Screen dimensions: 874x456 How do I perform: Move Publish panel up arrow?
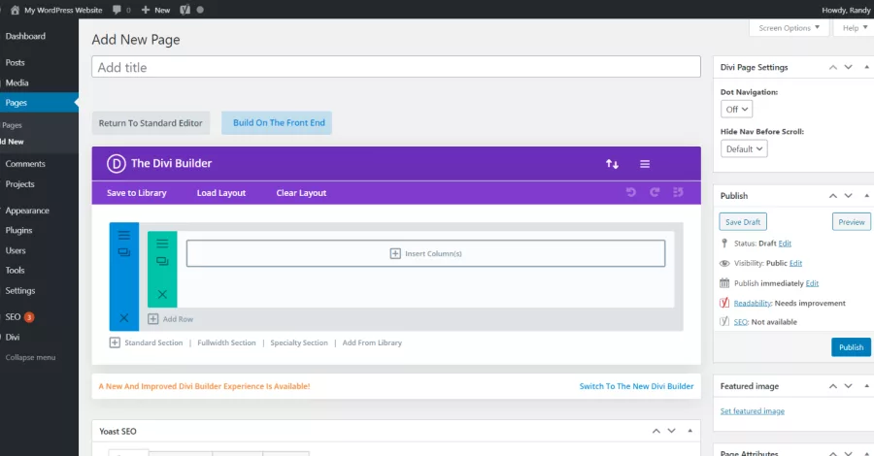(x=833, y=196)
